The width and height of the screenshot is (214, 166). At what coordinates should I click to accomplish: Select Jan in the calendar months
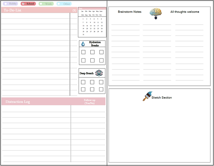82,11
